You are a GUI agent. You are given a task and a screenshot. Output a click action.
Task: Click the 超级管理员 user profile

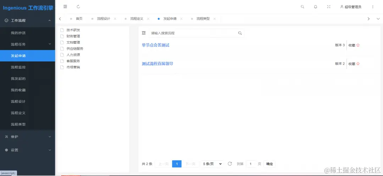pyautogui.click(x=351, y=7)
